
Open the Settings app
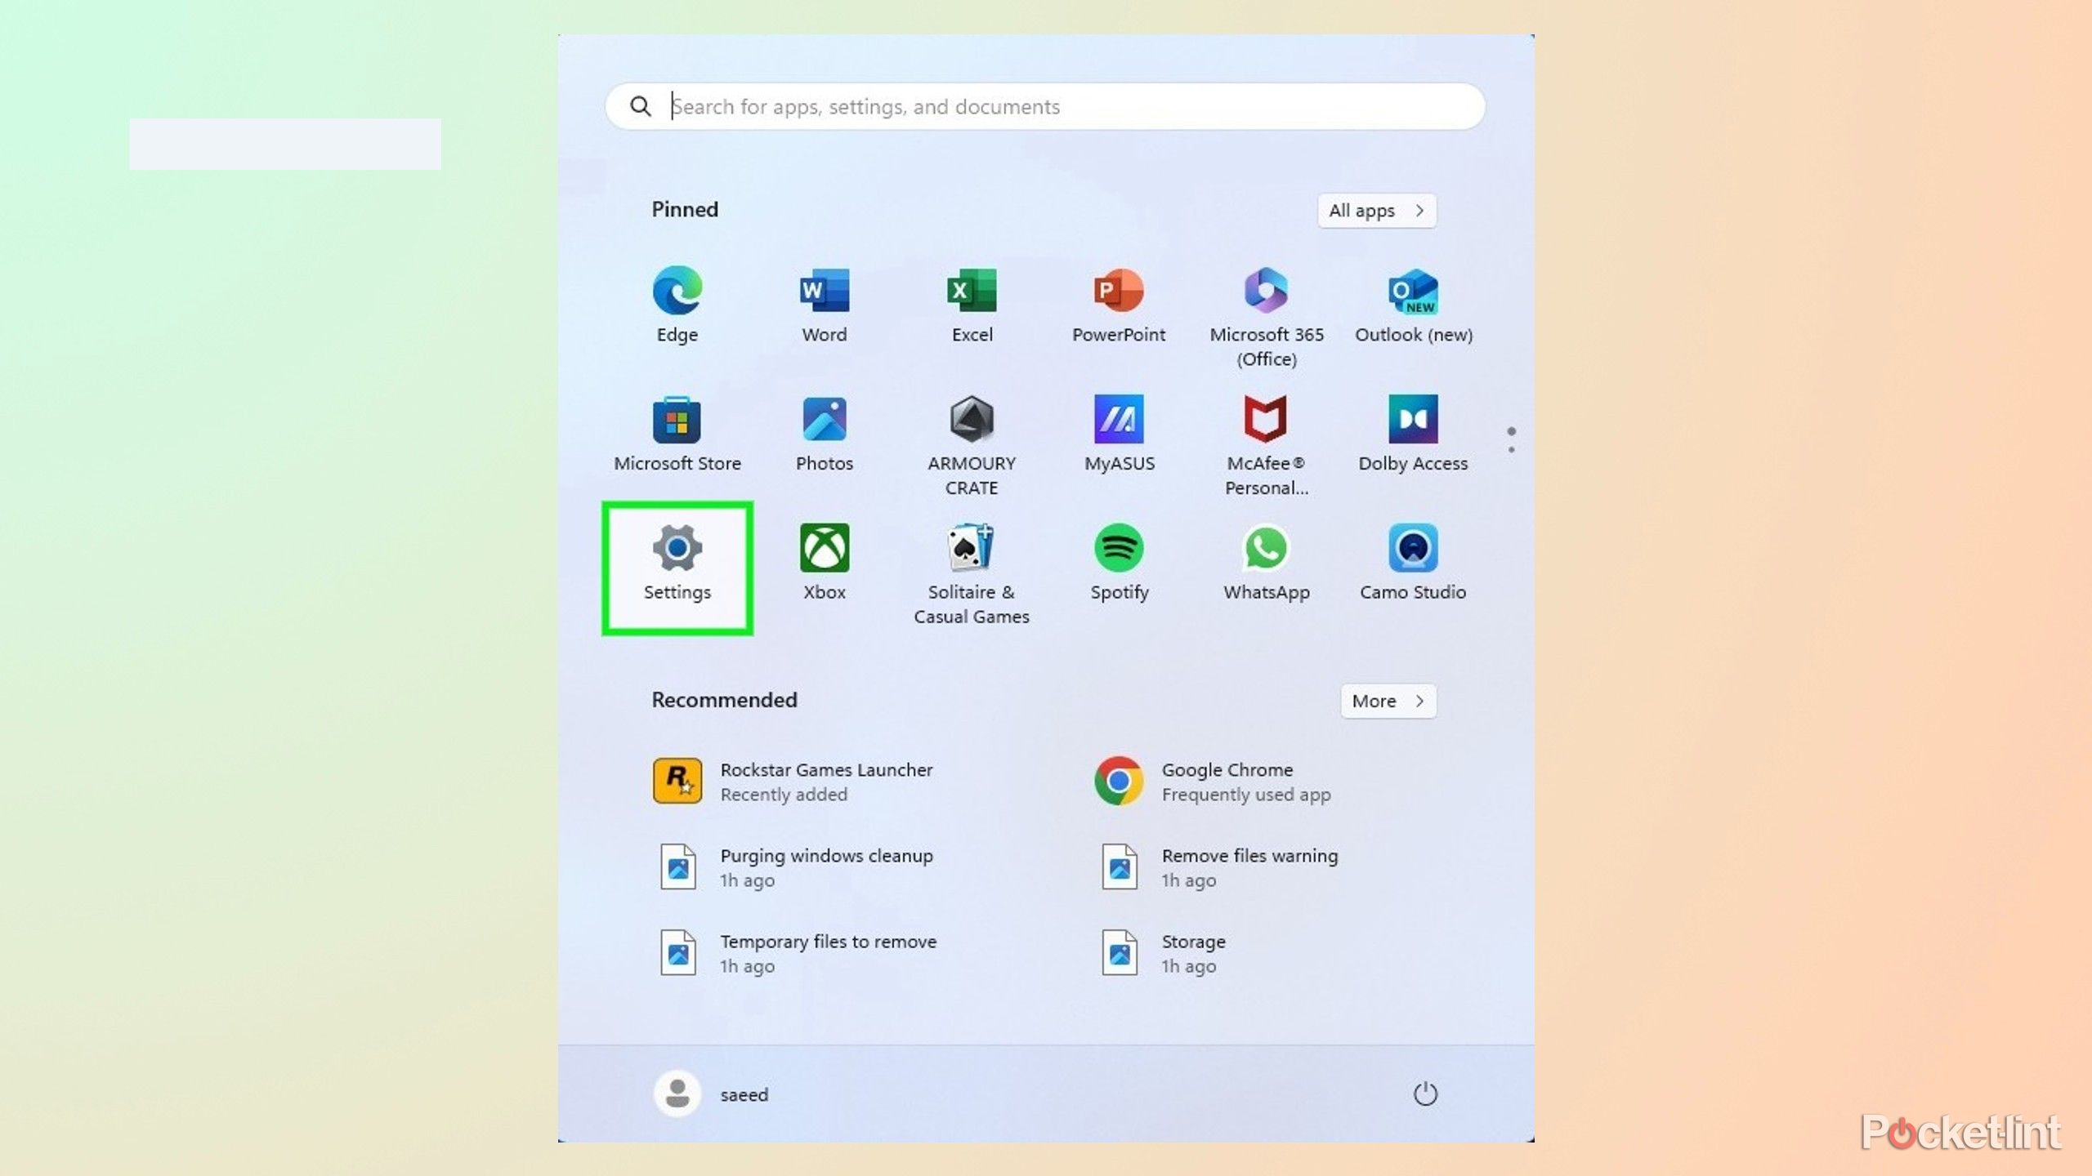677,568
